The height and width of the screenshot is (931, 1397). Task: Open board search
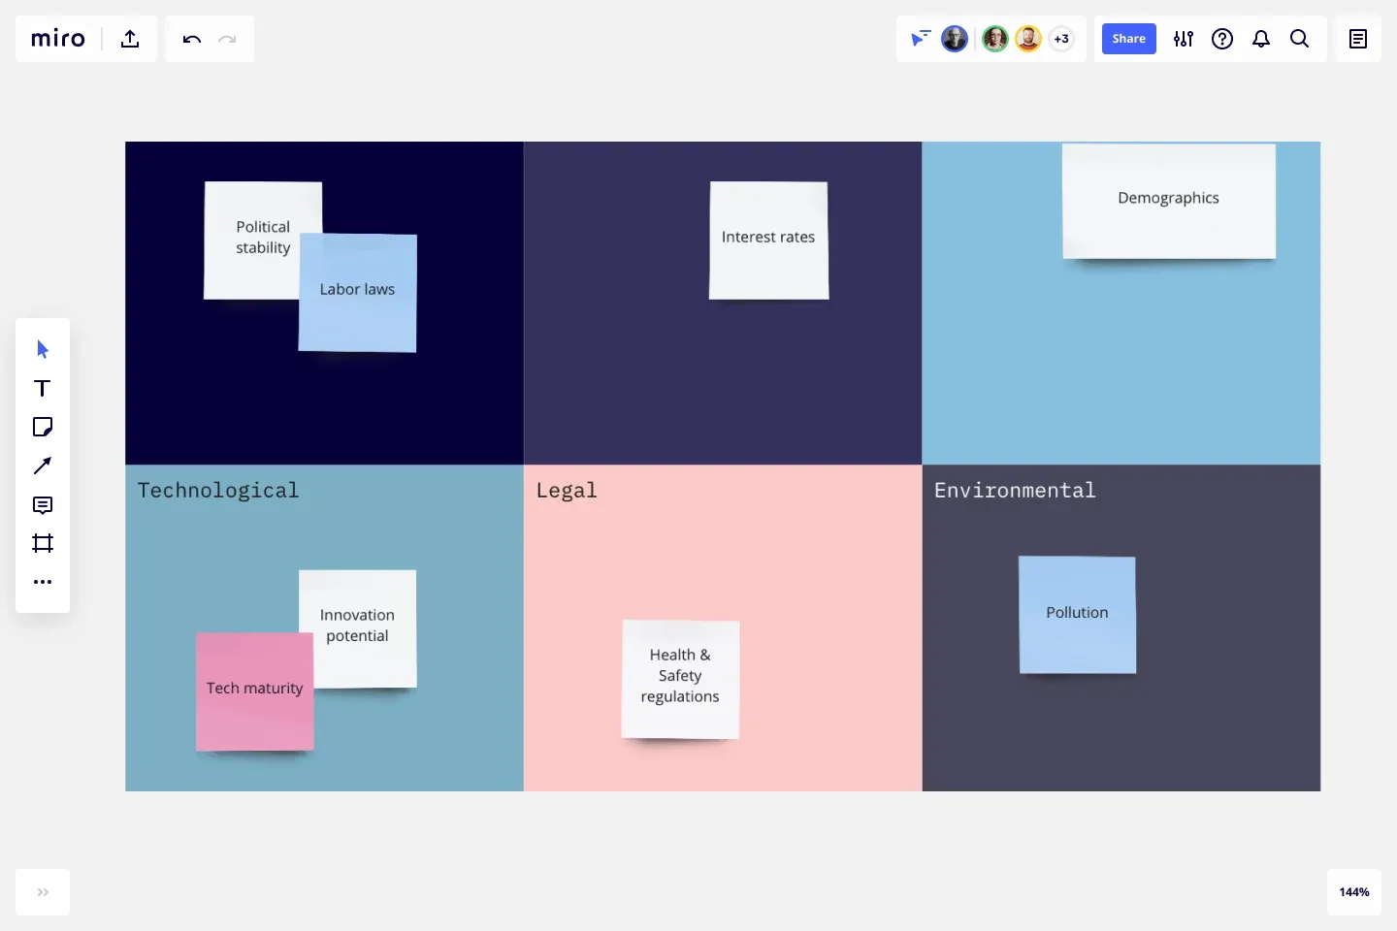(1300, 39)
